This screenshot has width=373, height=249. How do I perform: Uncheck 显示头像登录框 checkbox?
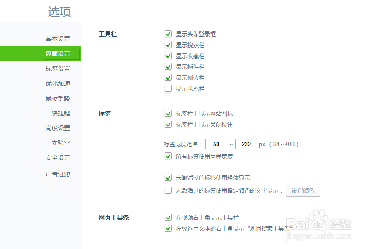pos(168,34)
